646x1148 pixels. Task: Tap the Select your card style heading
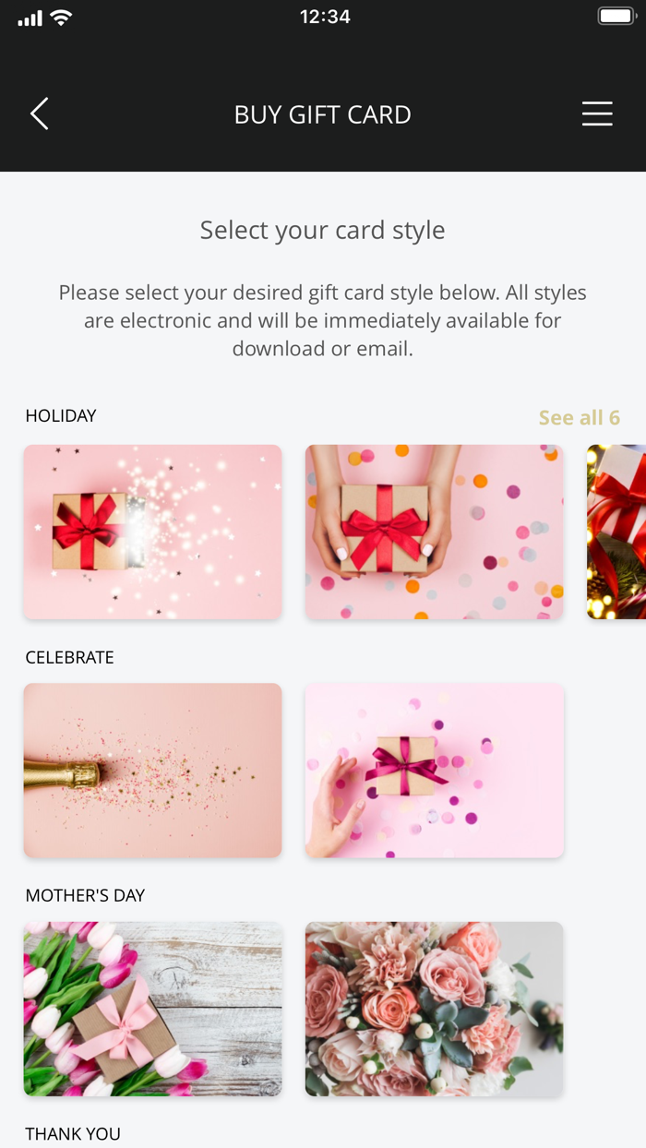(x=322, y=230)
